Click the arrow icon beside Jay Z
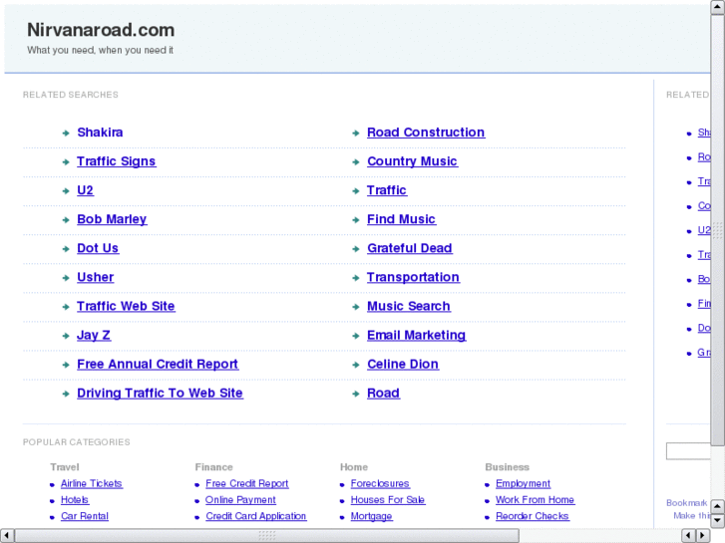 click(x=66, y=337)
